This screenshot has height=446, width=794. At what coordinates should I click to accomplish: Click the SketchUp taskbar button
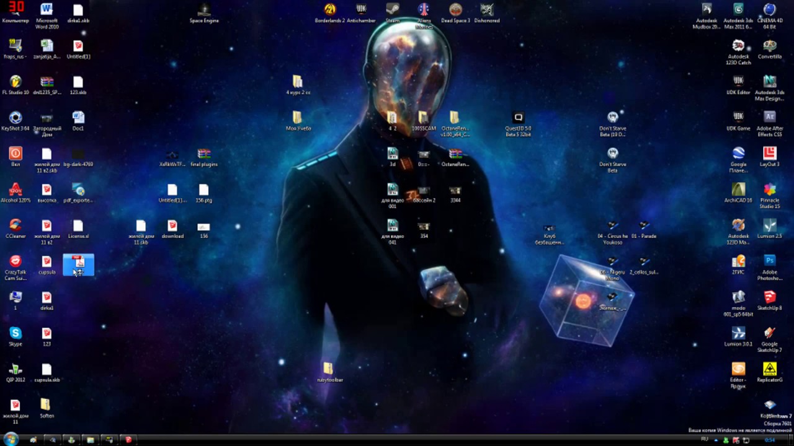(128, 440)
